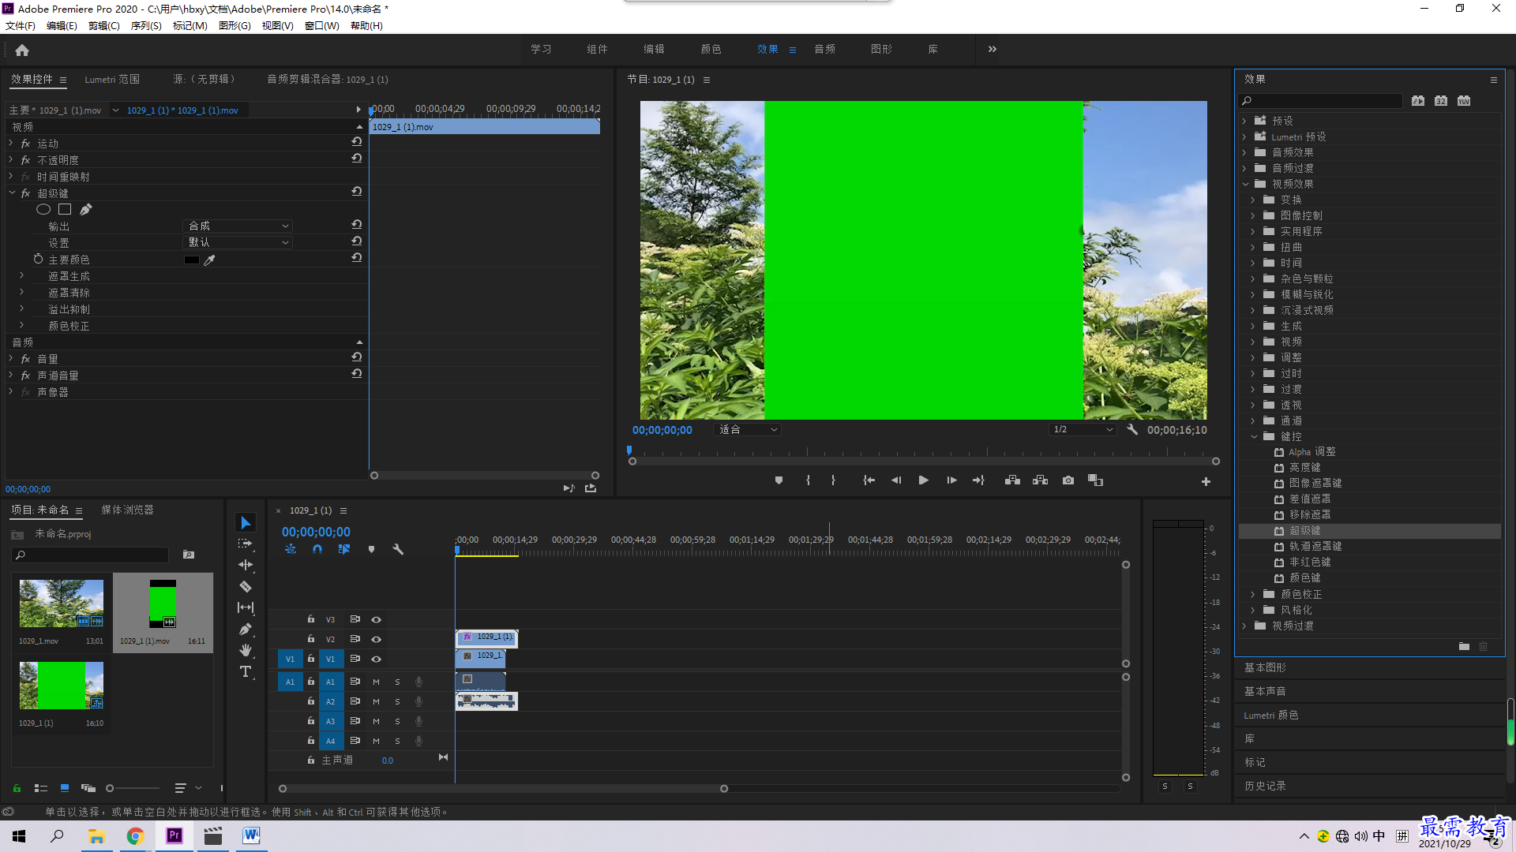Image resolution: width=1516 pixels, height=852 pixels.
Task: Open Lumetri 颜色 panel
Action: pos(1271,715)
